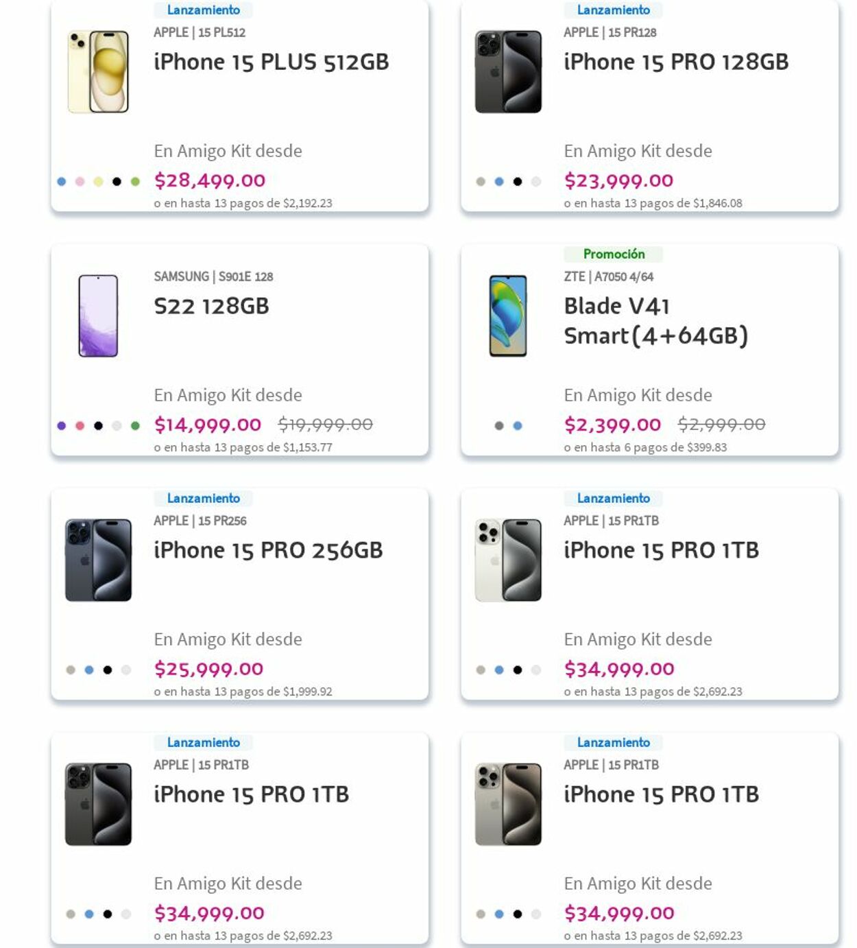
Task: Select black color on iPhone 15 PRO 128GB
Action: pyautogui.click(x=518, y=182)
